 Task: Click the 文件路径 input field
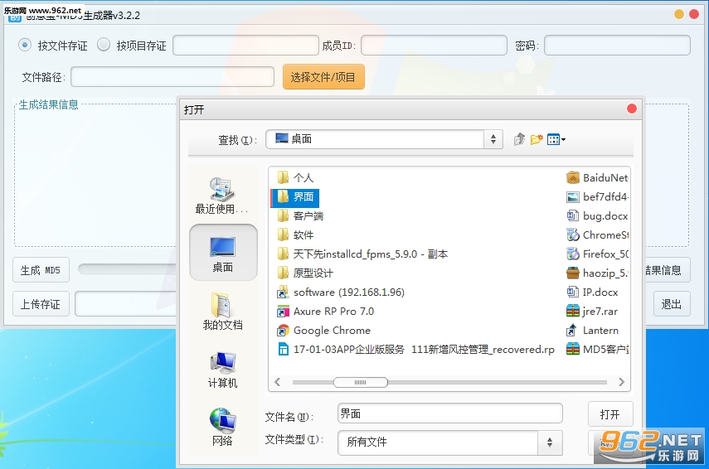point(172,77)
